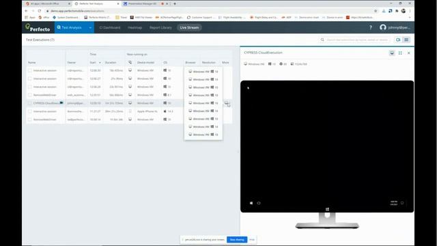Sort by the Duration column header
The image size is (437, 246).
(x=111, y=62)
